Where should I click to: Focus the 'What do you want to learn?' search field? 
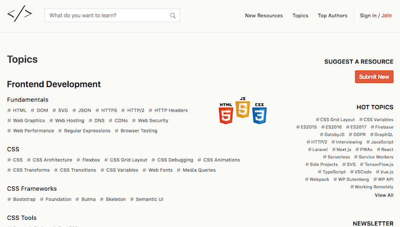click(x=112, y=16)
